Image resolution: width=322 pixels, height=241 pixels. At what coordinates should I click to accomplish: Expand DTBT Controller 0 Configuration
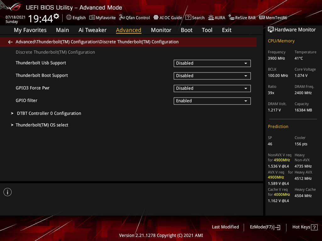click(x=49, y=113)
